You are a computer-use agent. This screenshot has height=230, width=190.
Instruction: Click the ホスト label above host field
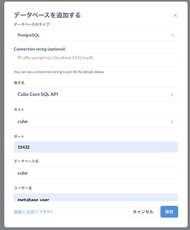coord(19,110)
